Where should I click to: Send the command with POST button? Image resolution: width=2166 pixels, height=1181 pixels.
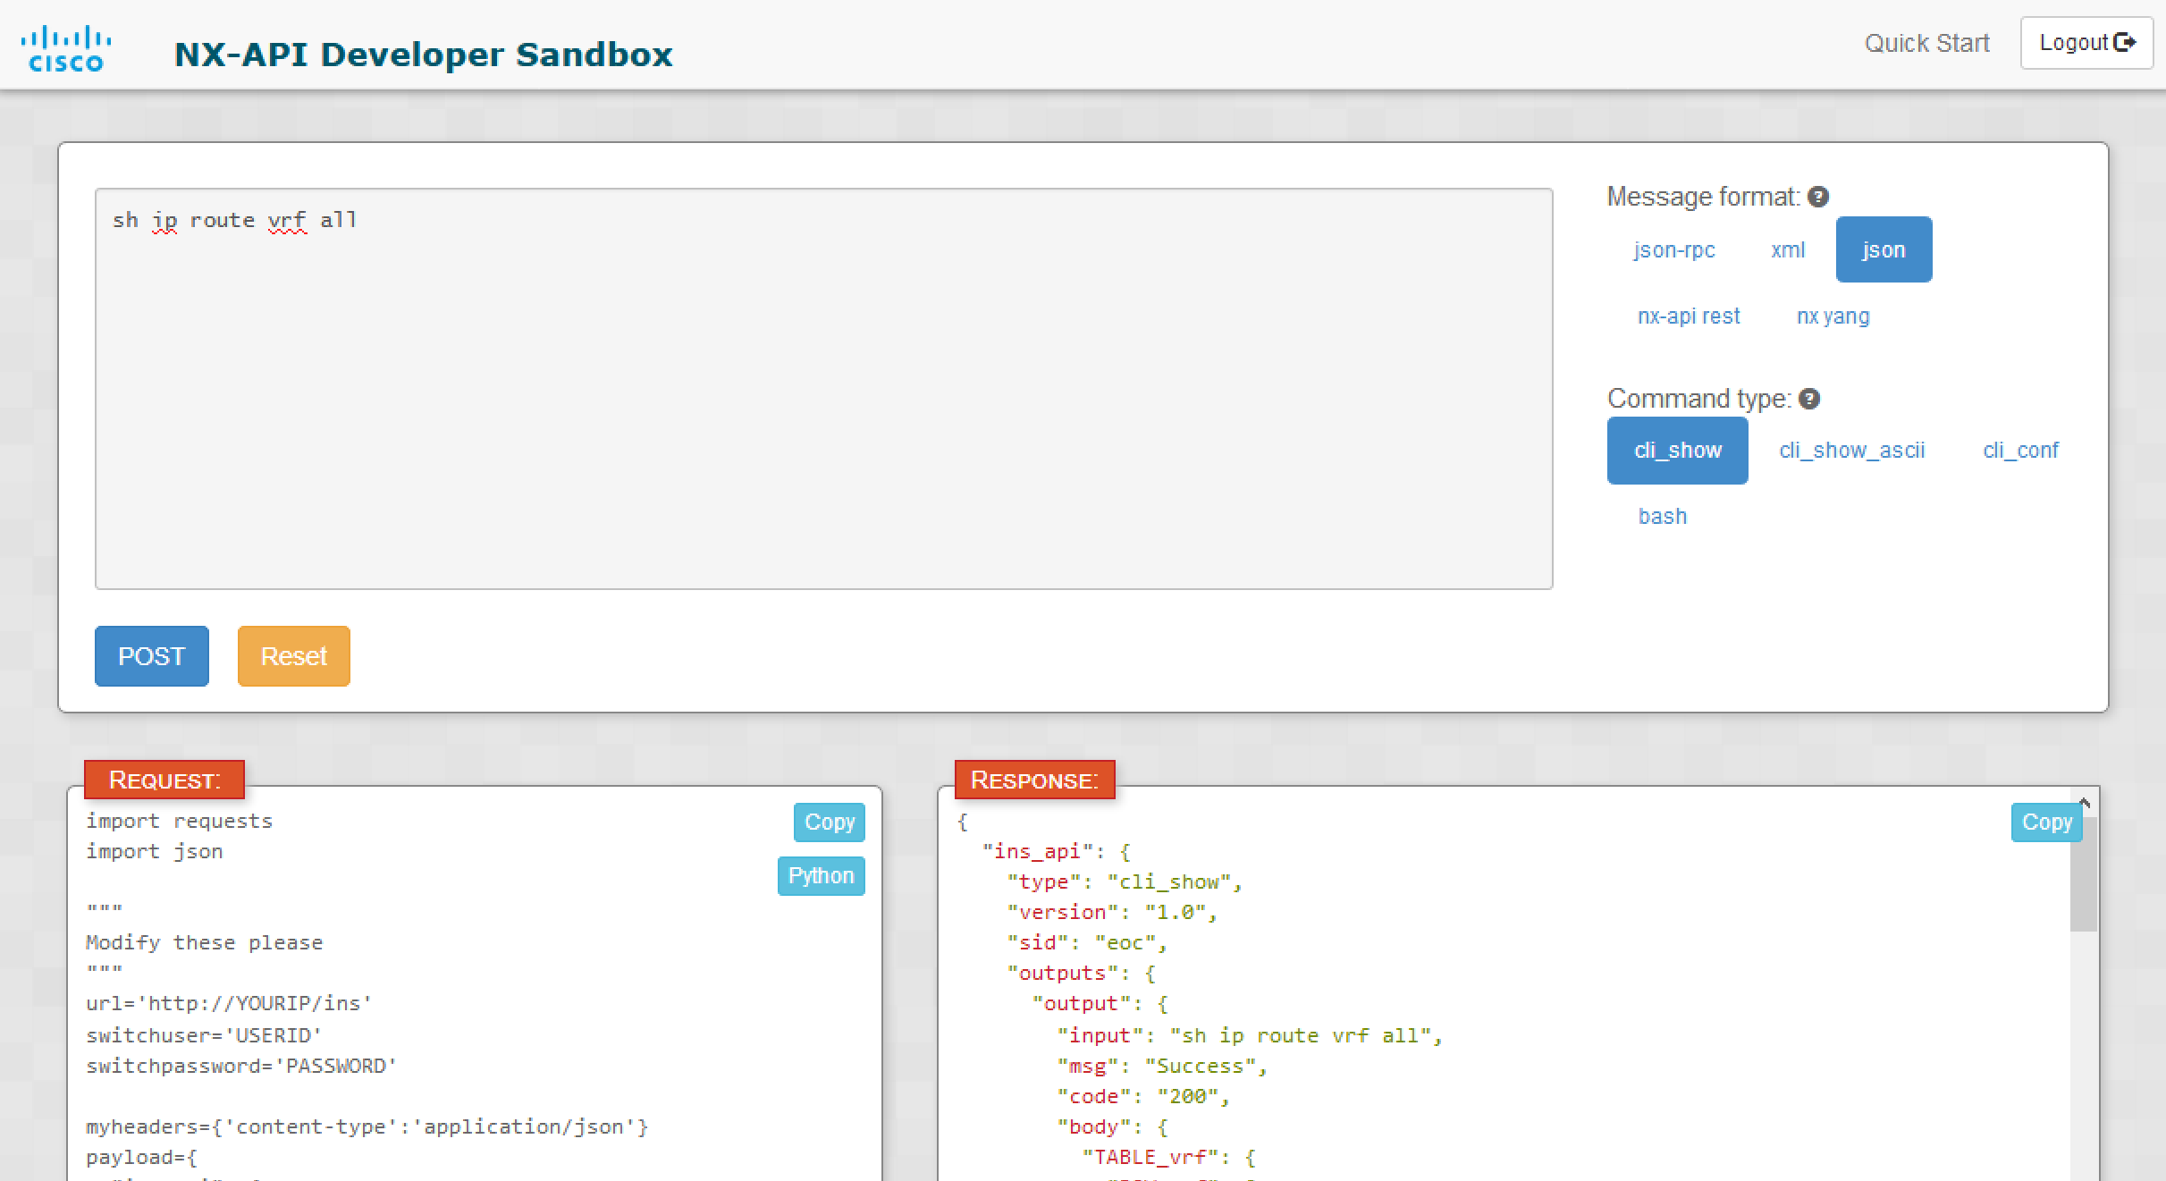click(x=151, y=656)
